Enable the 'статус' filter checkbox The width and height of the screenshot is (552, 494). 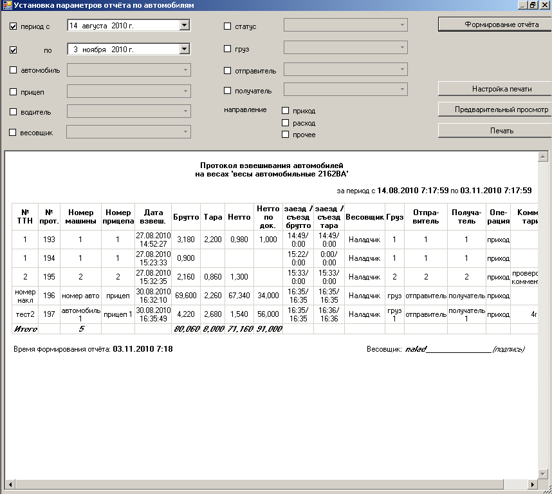coord(227,26)
